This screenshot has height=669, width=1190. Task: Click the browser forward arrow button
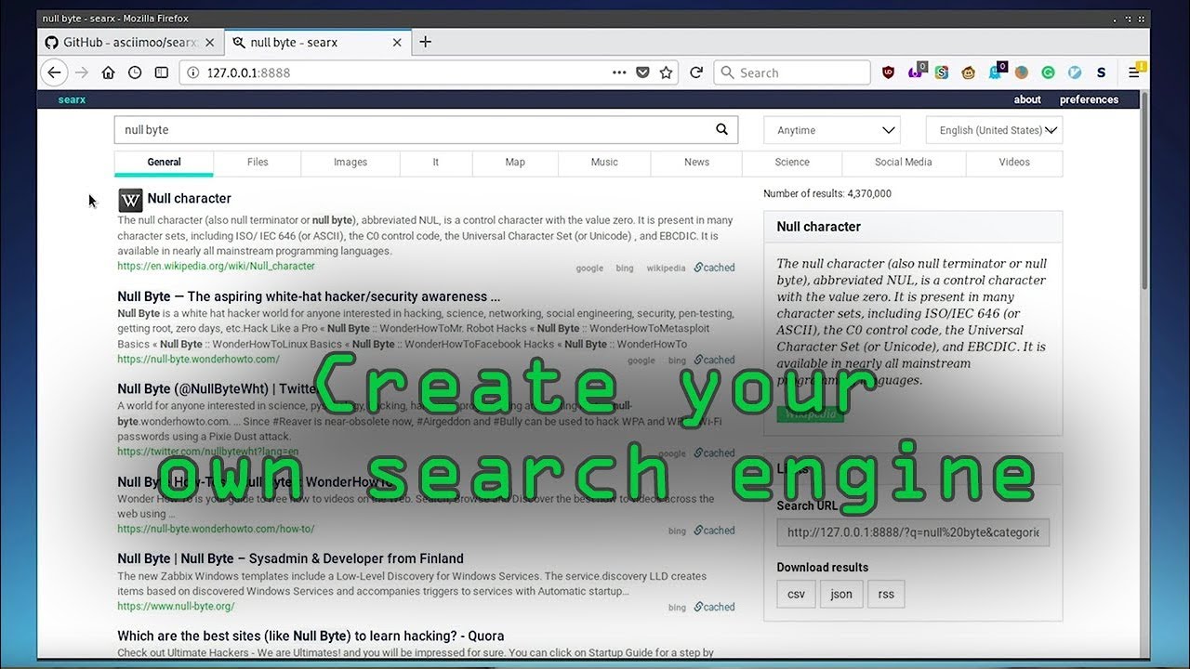point(82,72)
